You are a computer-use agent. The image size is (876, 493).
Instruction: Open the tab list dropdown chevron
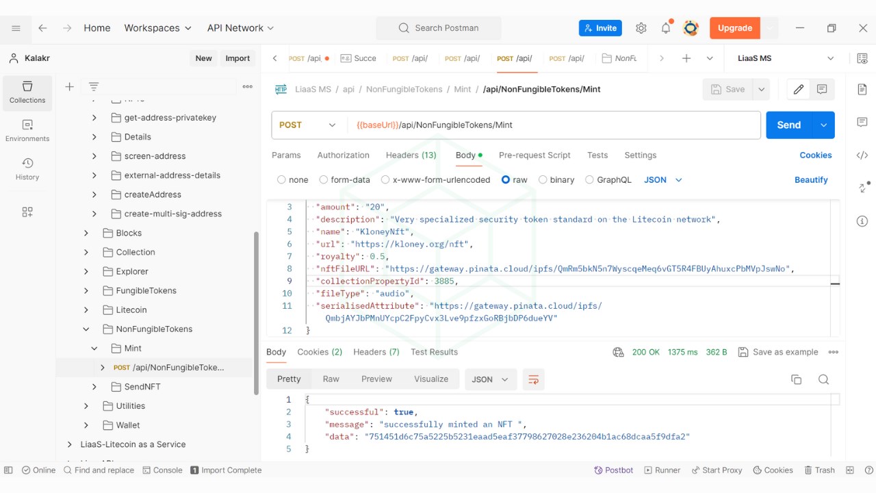coord(710,58)
